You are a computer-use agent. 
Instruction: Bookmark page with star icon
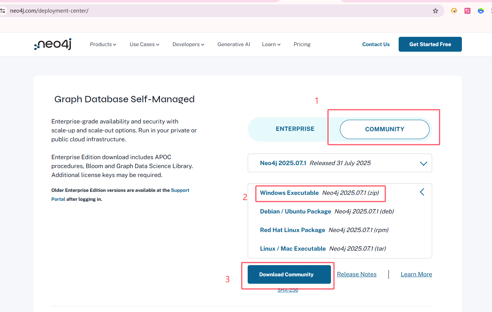[x=435, y=11]
